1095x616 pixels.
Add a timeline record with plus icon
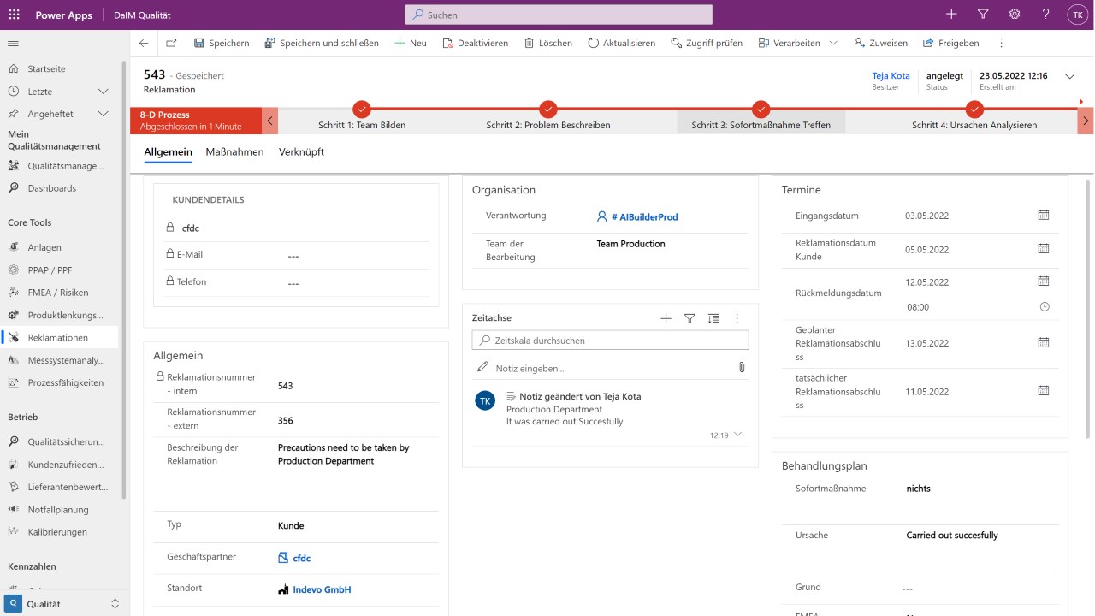tap(666, 318)
